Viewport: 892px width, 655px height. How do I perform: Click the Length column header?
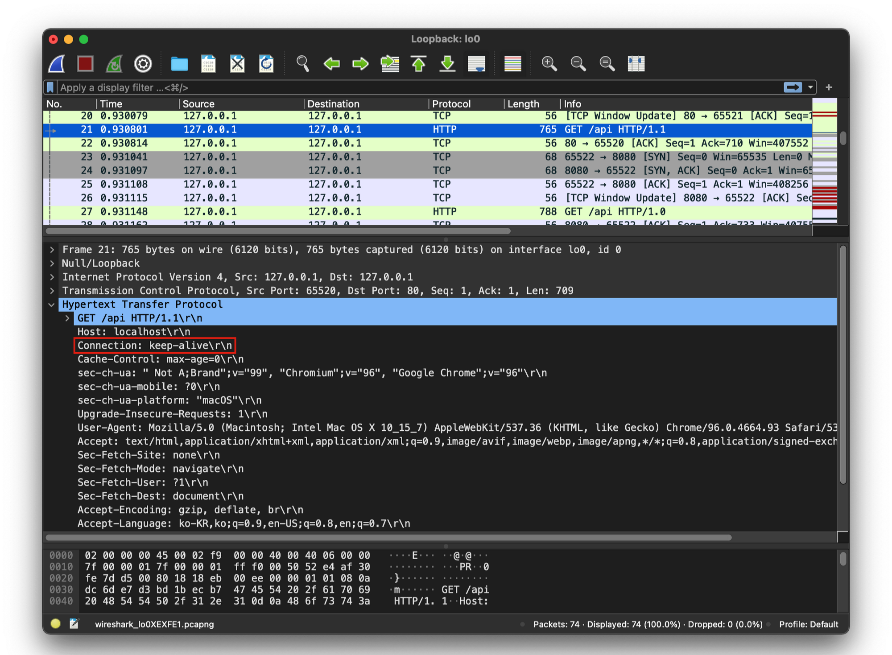pyautogui.click(x=523, y=104)
